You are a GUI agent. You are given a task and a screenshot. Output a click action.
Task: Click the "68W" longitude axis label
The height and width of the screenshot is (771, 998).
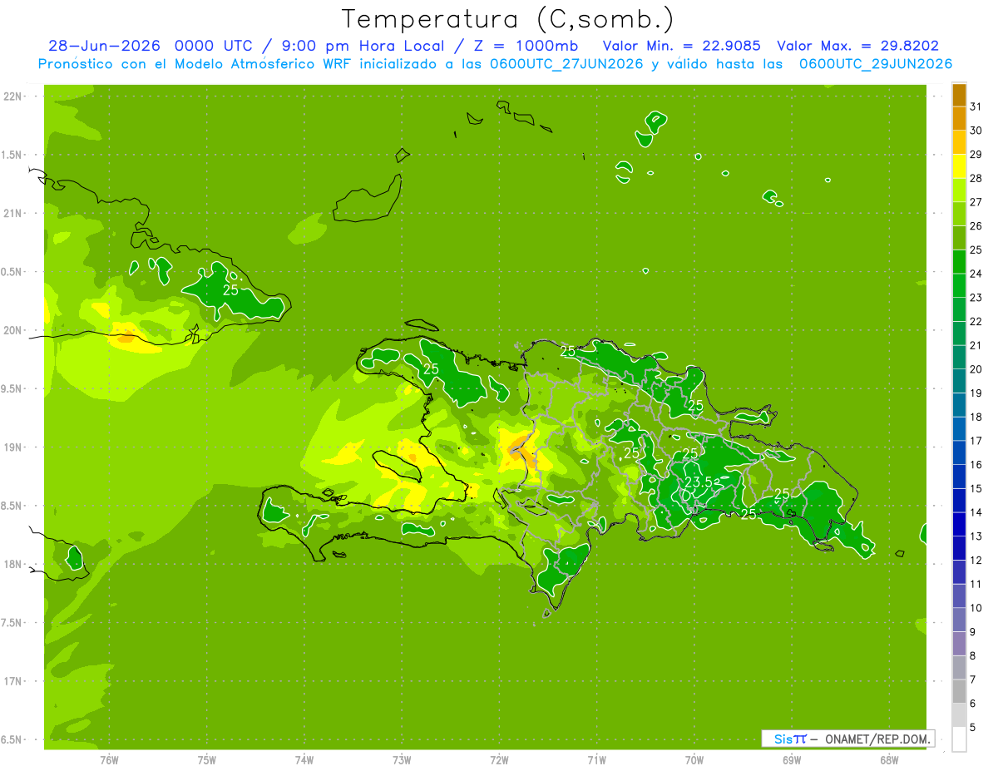point(889,760)
